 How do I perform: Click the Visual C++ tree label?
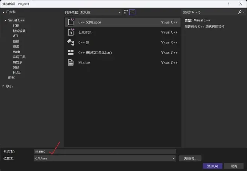[x=16, y=20]
